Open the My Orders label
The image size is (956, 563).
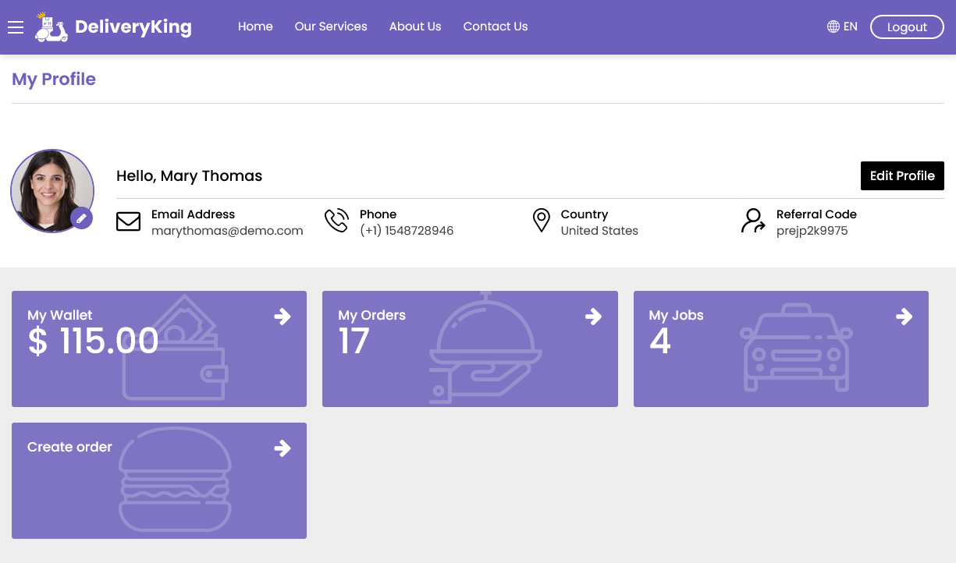(x=371, y=315)
